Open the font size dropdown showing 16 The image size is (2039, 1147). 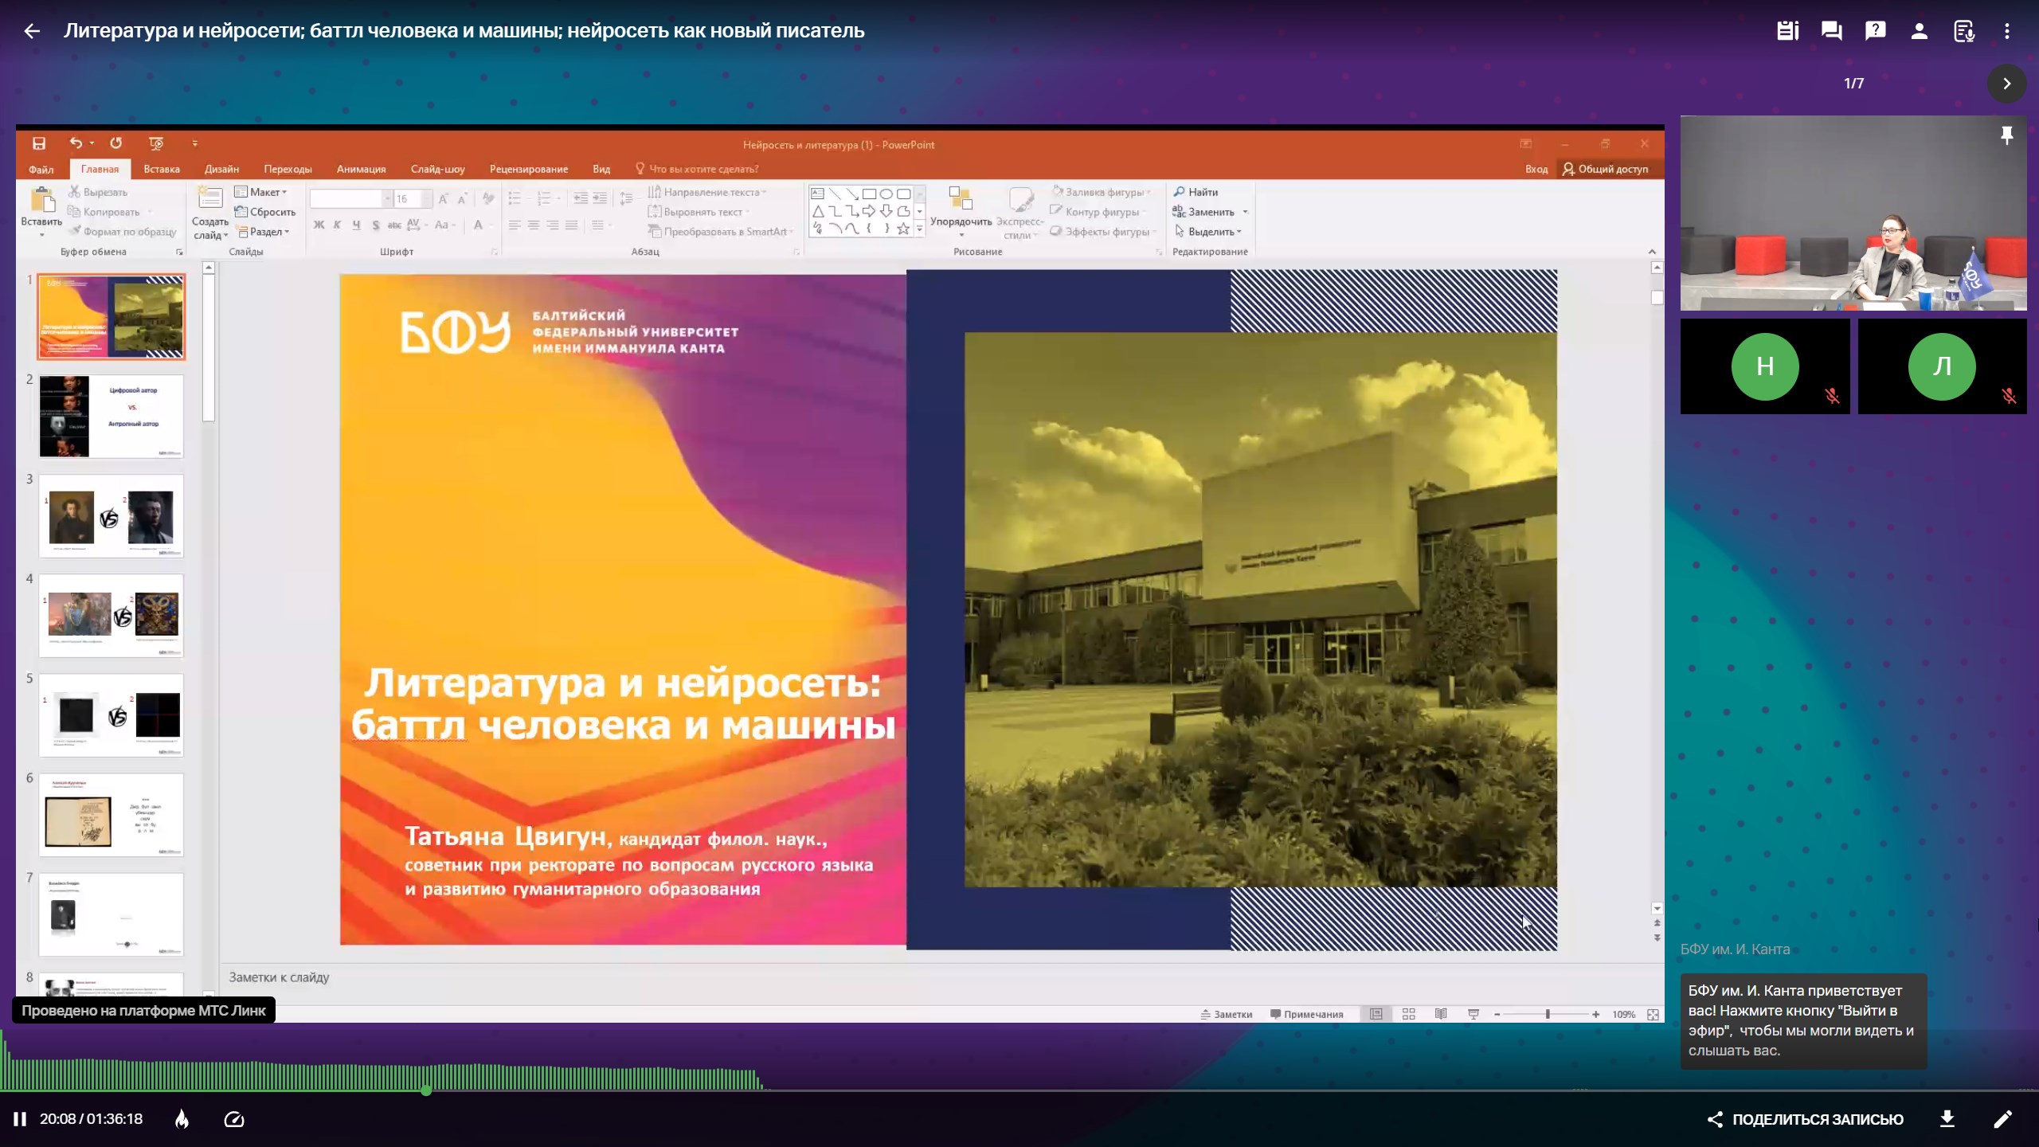point(428,198)
